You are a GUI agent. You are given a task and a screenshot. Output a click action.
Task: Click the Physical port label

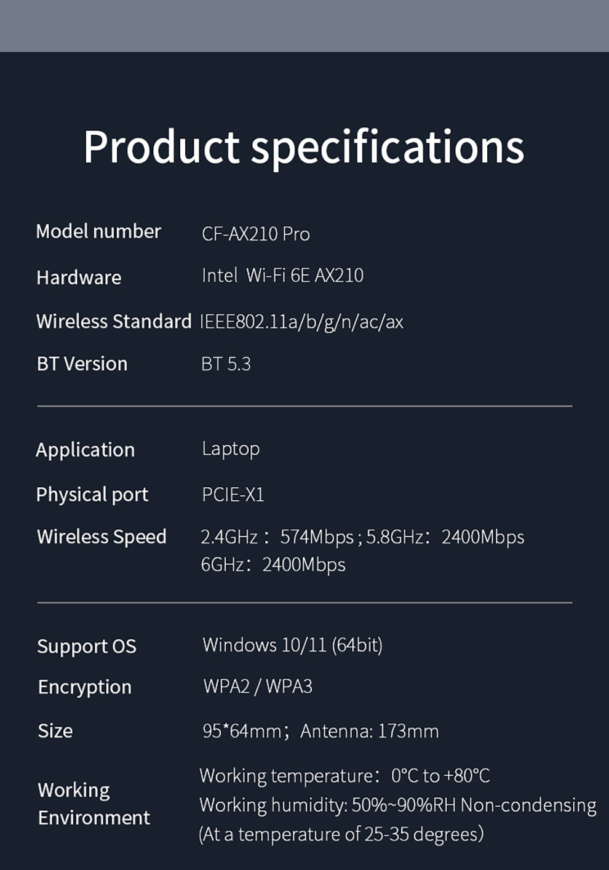92,495
